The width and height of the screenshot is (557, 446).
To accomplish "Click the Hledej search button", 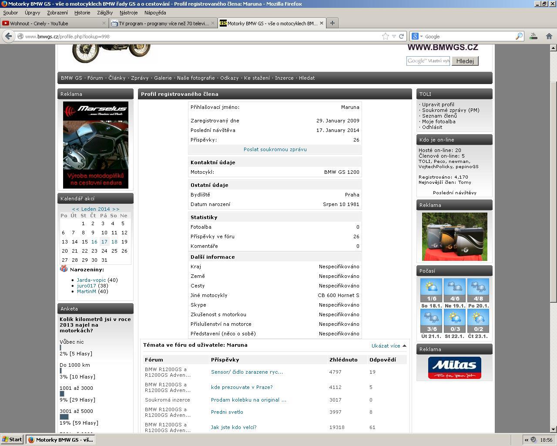I will [x=465, y=61].
